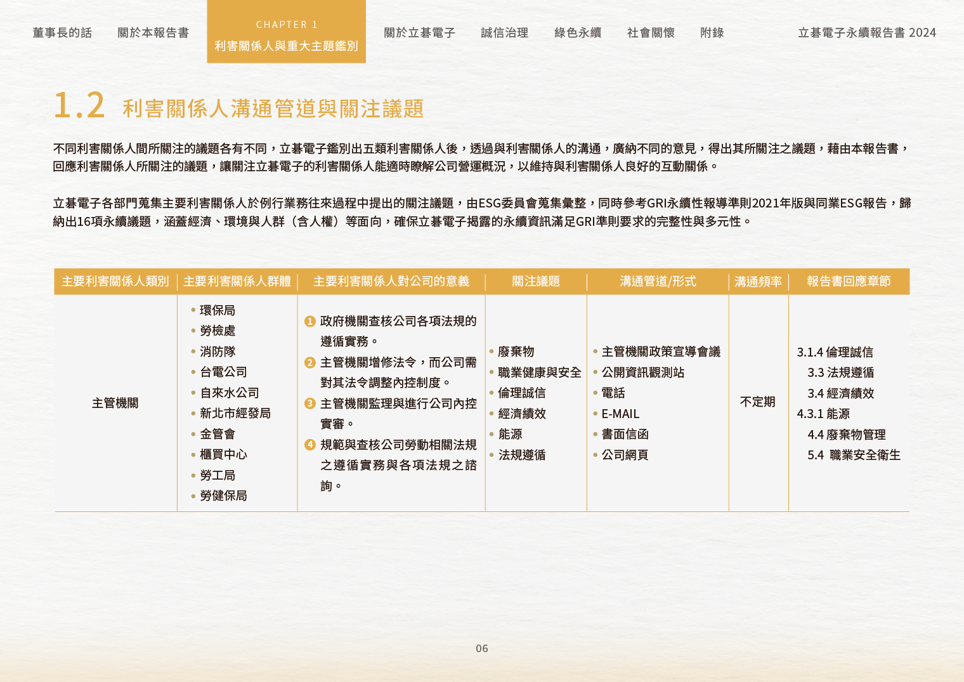Image resolution: width=964 pixels, height=682 pixels.
Task: Click the 報告書回應章節 column header
Action: (849, 281)
